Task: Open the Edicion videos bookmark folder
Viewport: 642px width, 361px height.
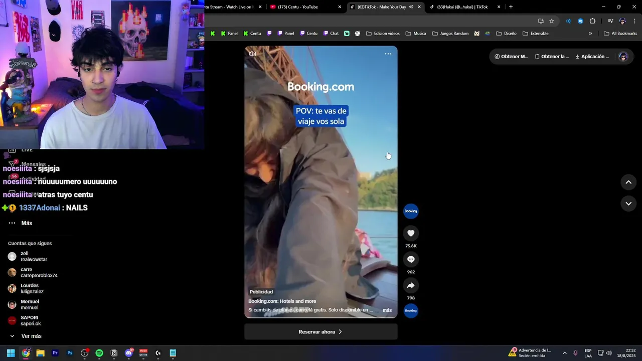Action: (x=383, y=34)
